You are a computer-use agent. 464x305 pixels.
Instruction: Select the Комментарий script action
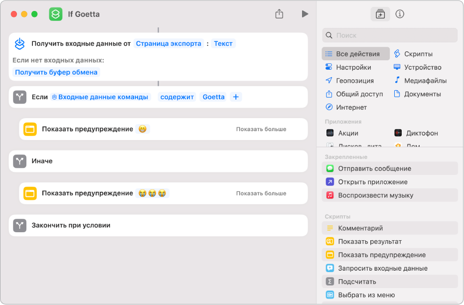point(360,228)
